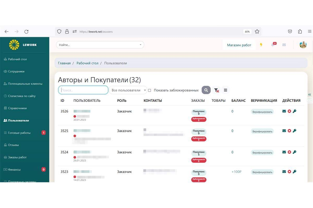Image resolution: width=313 pixels, height=208 pixels.
Task: Click the БАЛАНС column header
Action: click(238, 101)
